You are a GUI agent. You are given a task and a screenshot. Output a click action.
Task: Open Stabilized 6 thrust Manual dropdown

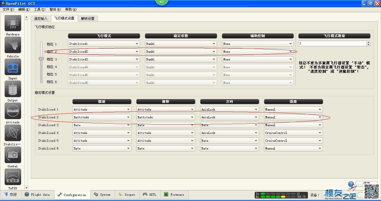tap(293, 148)
